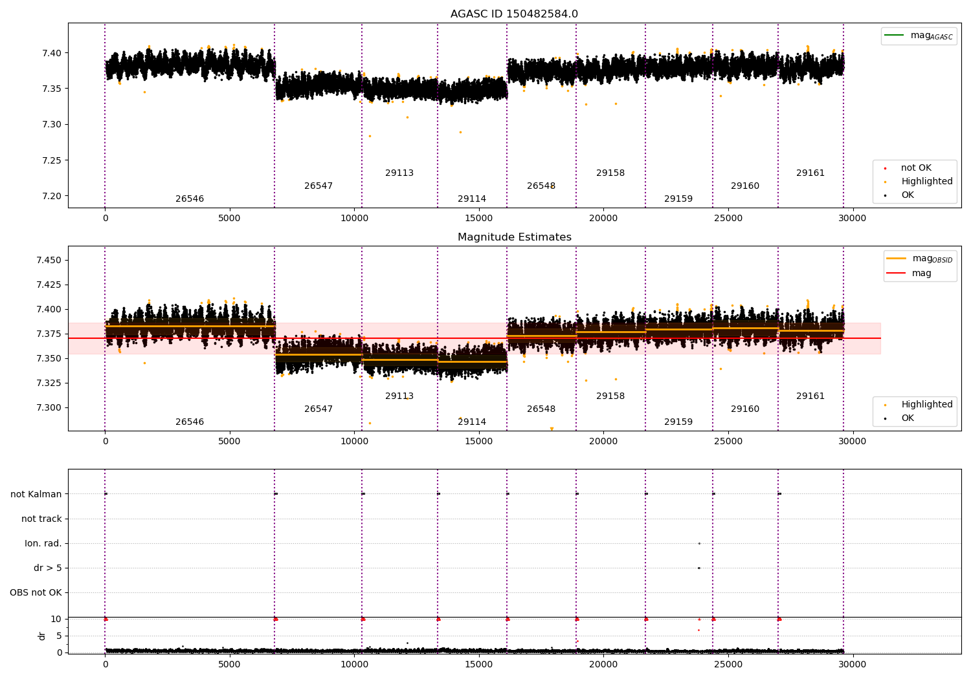Click obsid label 26547 in Magnitude Estimates plot
This screenshot has width=971, height=679.
[318, 409]
